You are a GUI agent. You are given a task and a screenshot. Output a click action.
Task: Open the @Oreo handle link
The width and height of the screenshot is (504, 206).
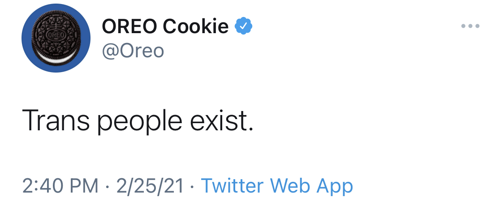(x=133, y=51)
